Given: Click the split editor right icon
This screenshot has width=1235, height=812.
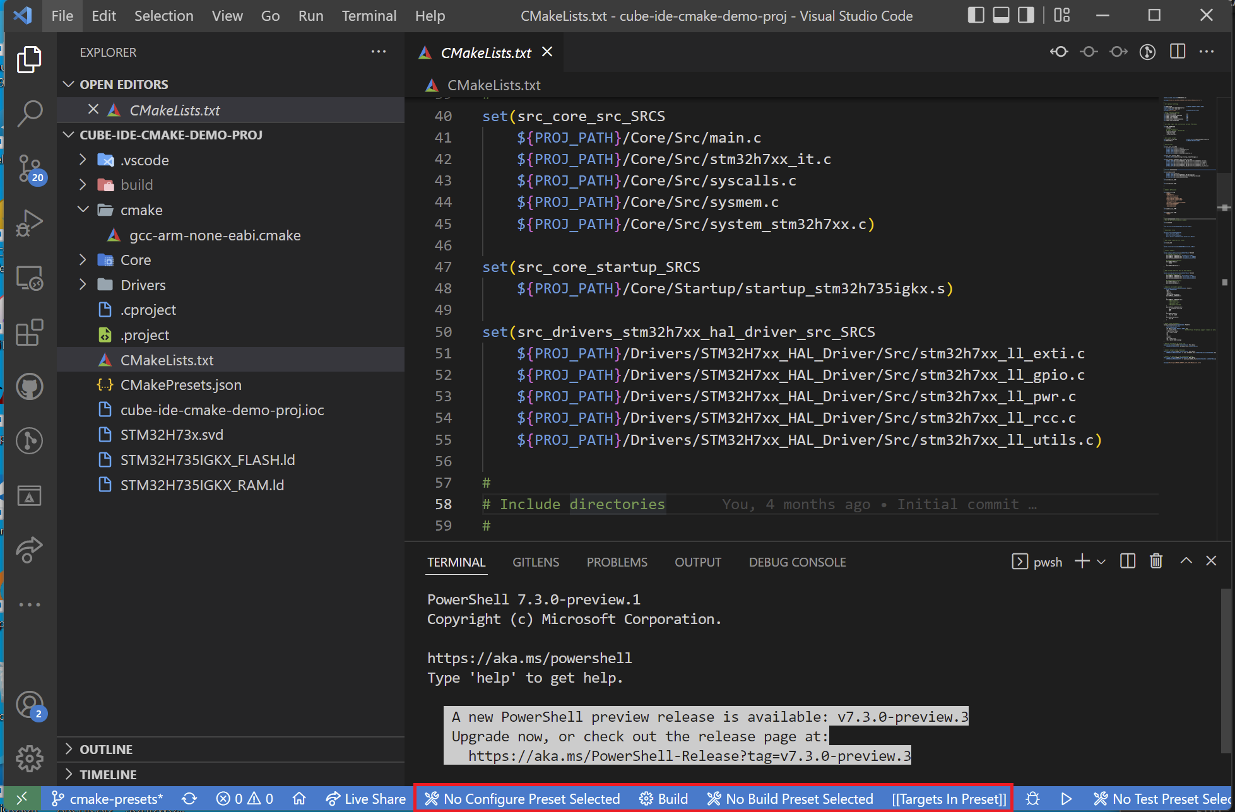Looking at the screenshot, I should tap(1177, 52).
